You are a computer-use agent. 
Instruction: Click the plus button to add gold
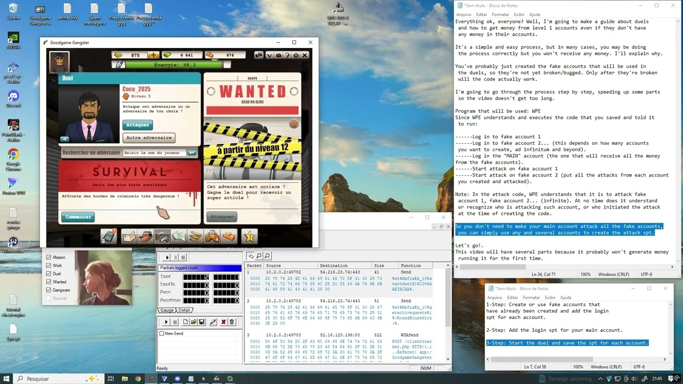click(153, 55)
